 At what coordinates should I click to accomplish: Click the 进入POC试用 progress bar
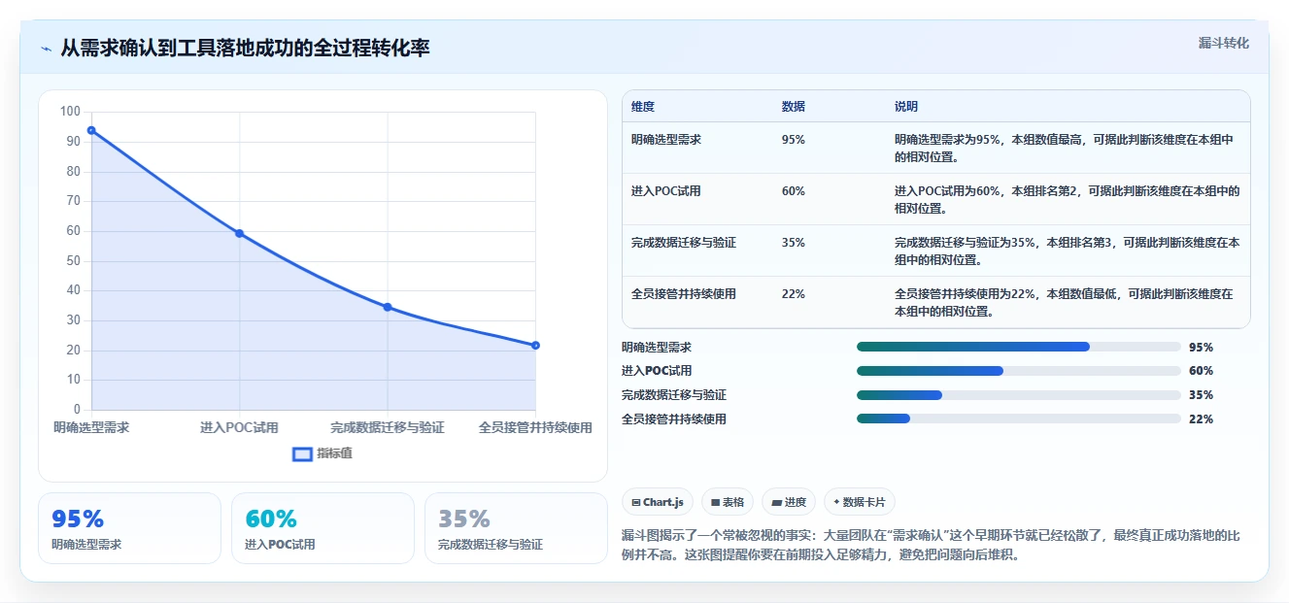[x=1018, y=371]
